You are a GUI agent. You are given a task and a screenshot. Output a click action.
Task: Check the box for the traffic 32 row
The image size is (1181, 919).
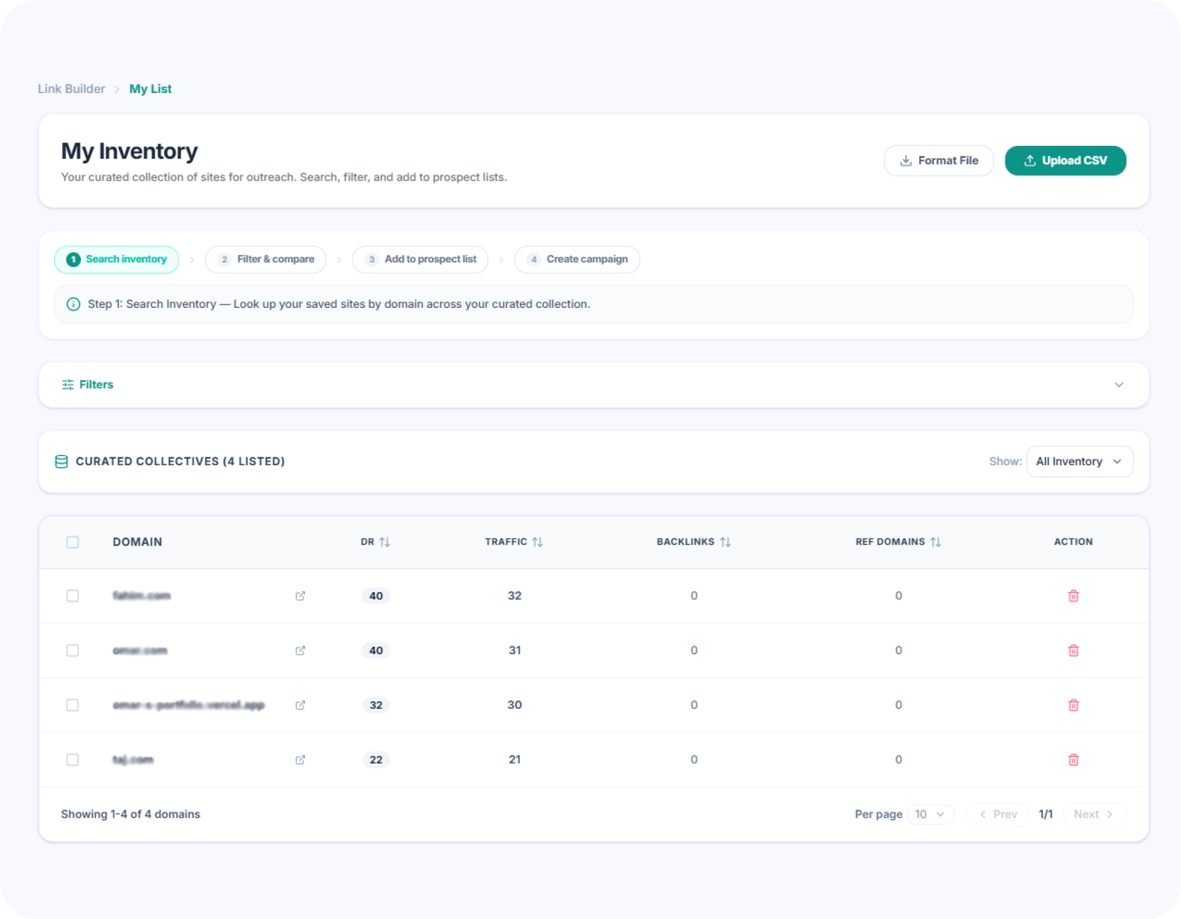72,596
